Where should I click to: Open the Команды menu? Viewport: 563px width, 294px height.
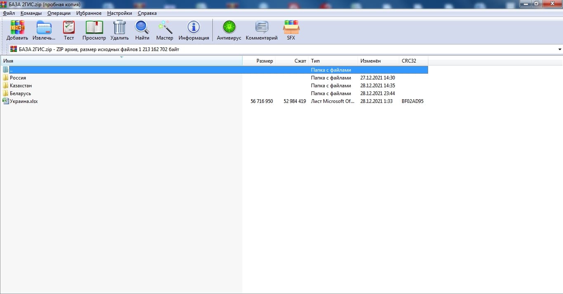pyautogui.click(x=31, y=13)
